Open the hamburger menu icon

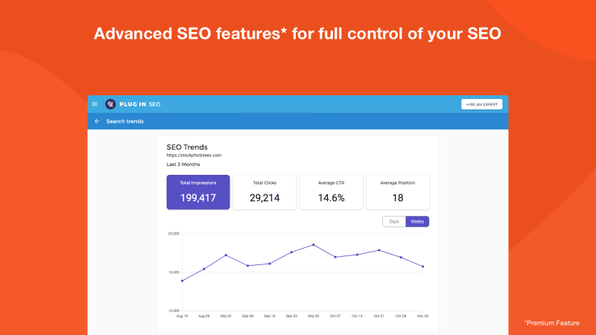(95, 104)
